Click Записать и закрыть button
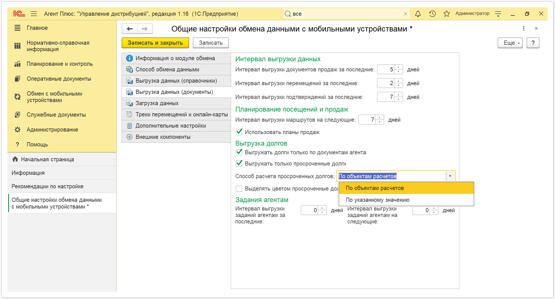 (155, 43)
